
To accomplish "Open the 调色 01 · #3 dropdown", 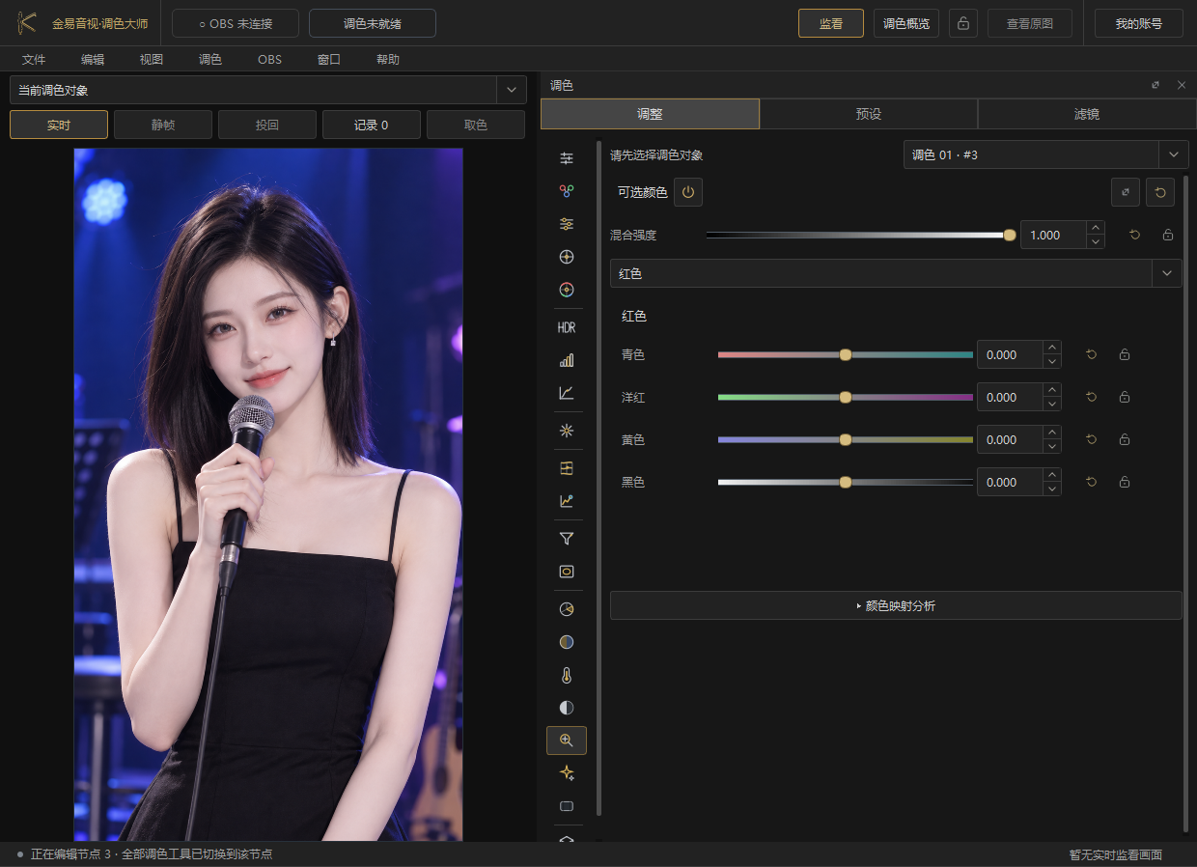I will [x=1046, y=154].
